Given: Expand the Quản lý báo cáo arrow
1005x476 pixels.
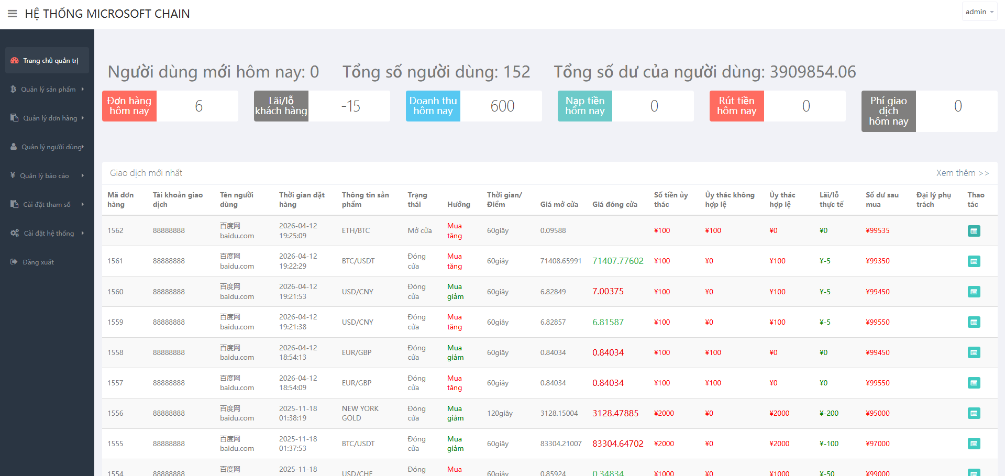Looking at the screenshot, I should [x=83, y=176].
